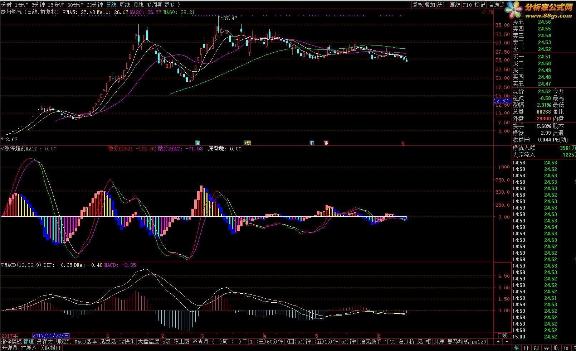The height and width of the screenshot is (351, 576).
Task: Open the 细 tab in the bottom-right panel
Action: click(x=536, y=348)
